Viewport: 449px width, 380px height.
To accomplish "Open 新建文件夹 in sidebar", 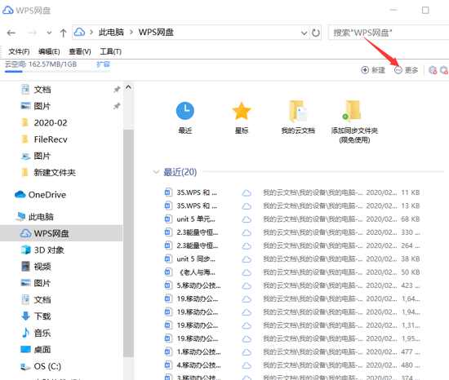I will pyautogui.click(x=55, y=173).
